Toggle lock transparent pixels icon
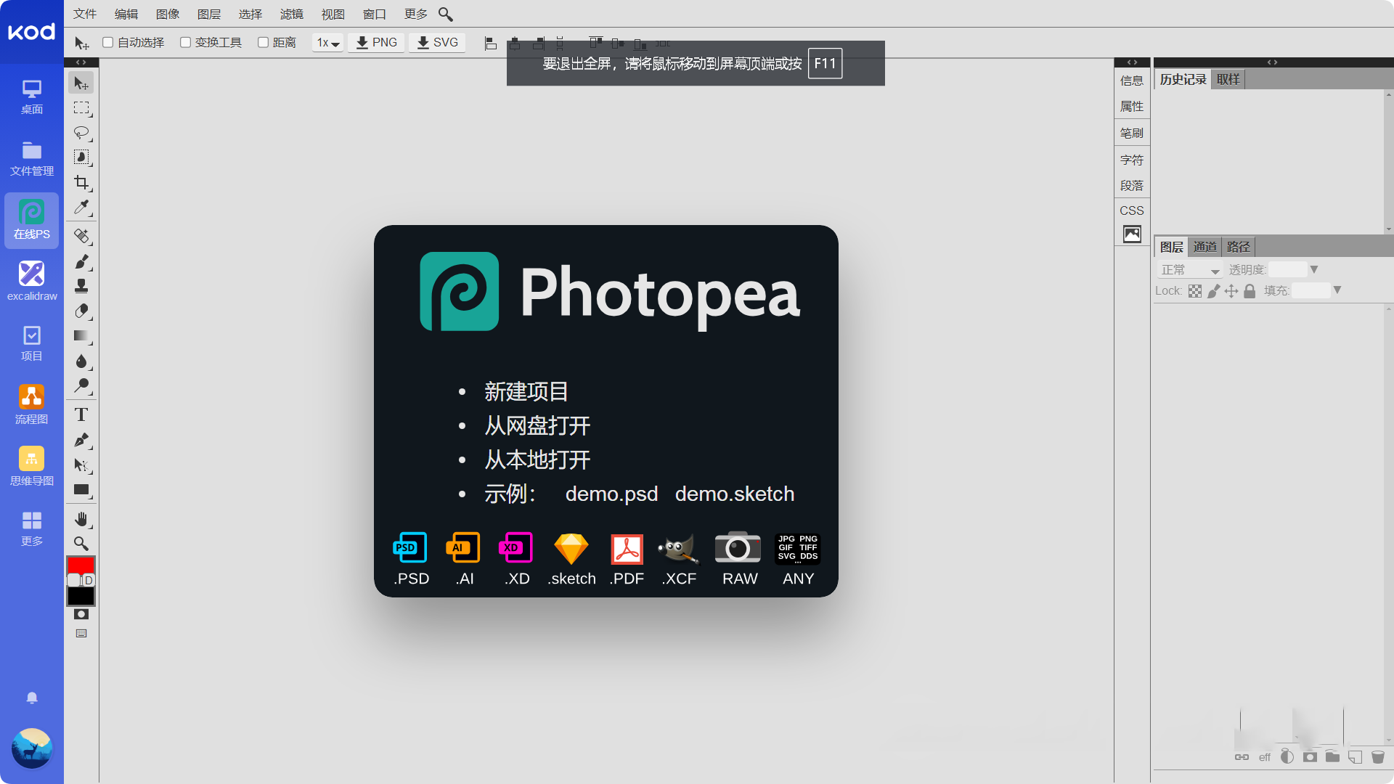 (1195, 291)
